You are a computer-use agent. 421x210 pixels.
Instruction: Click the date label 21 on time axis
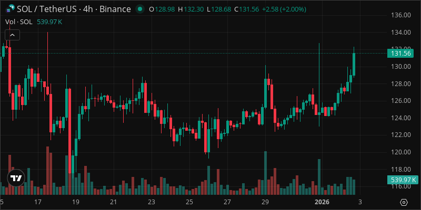(113, 202)
